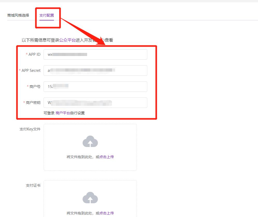Viewport: 258px width, 217px height.
Task: Switch to the 商城风格选择 tab
Action: click(18, 15)
